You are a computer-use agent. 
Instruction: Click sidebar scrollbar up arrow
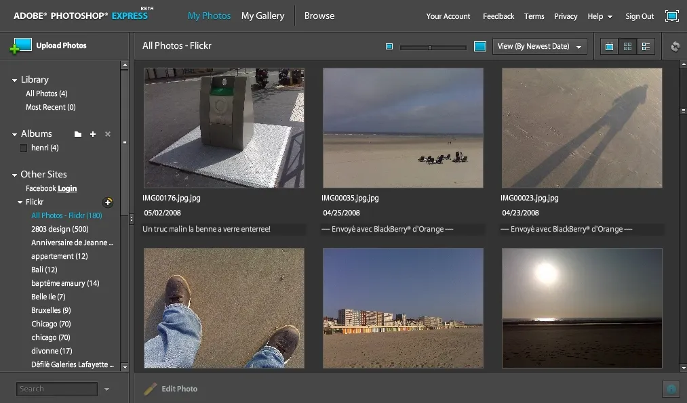pyautogui.click(x=125, y=65)
